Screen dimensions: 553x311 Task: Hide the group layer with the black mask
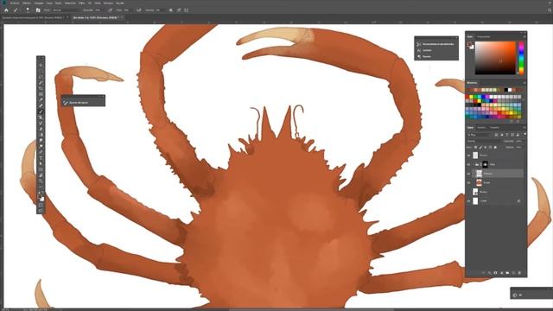[x=468, y=164]
